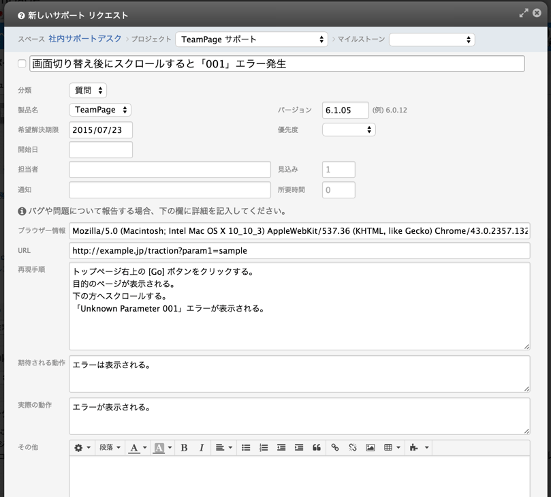Open the text alignment options
The width and height of the screenshot is (551, 497).
223,447
